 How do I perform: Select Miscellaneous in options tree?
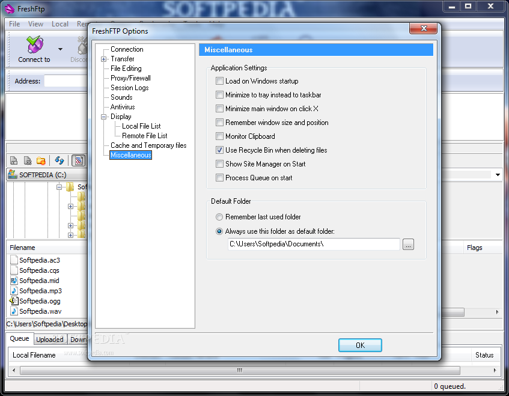pos(130,155)
